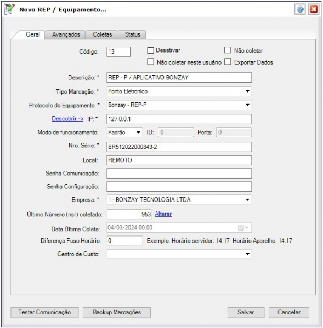Viewport: 323px width, 328px height.
Task: Open calendar picker for Data Última Coleta
Action: pyautogui.click(x=243, y=228)
